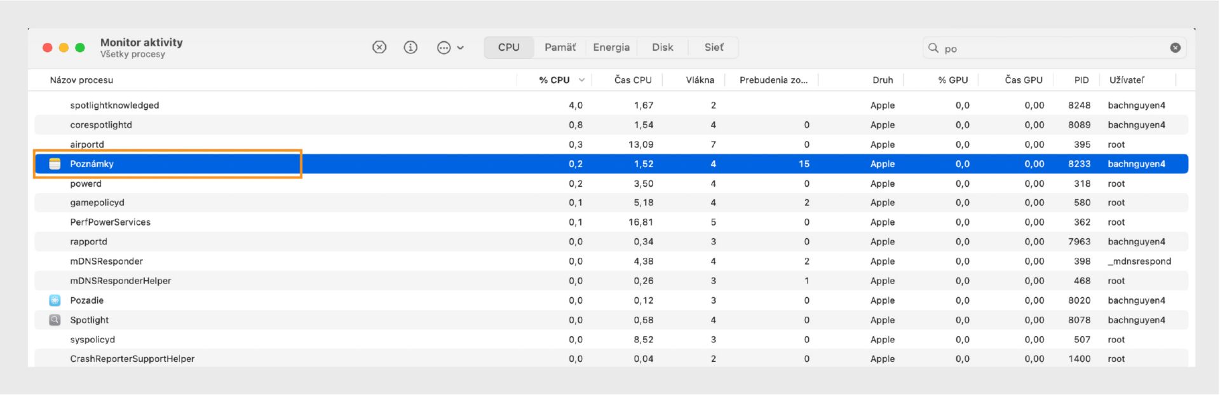Click the Pozadie process icon
1220x395 pixels.
[x=55, y=300]
